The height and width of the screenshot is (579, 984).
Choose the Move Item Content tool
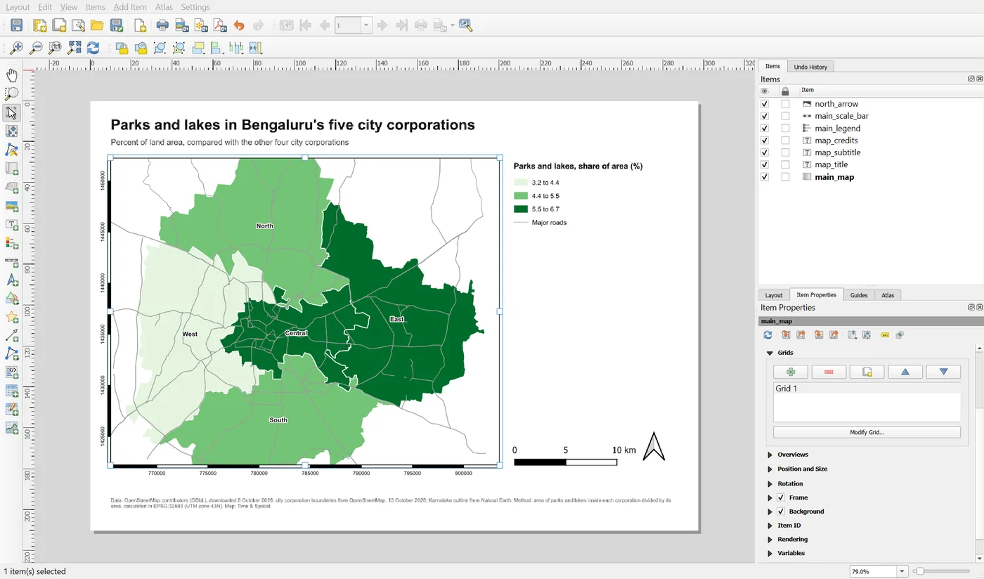click(12, 131)
